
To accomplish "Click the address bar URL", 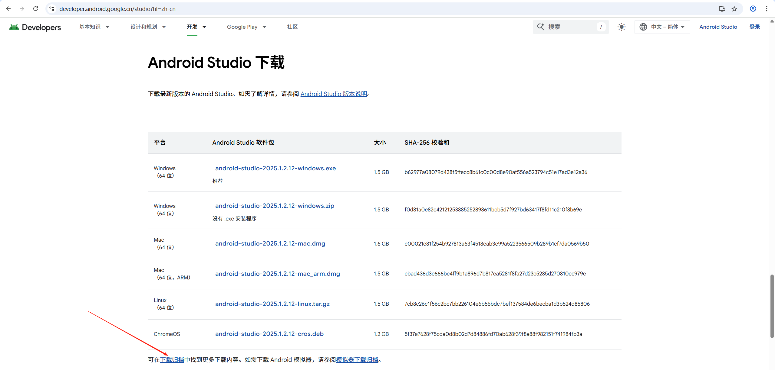I will [x=117, y=9].
